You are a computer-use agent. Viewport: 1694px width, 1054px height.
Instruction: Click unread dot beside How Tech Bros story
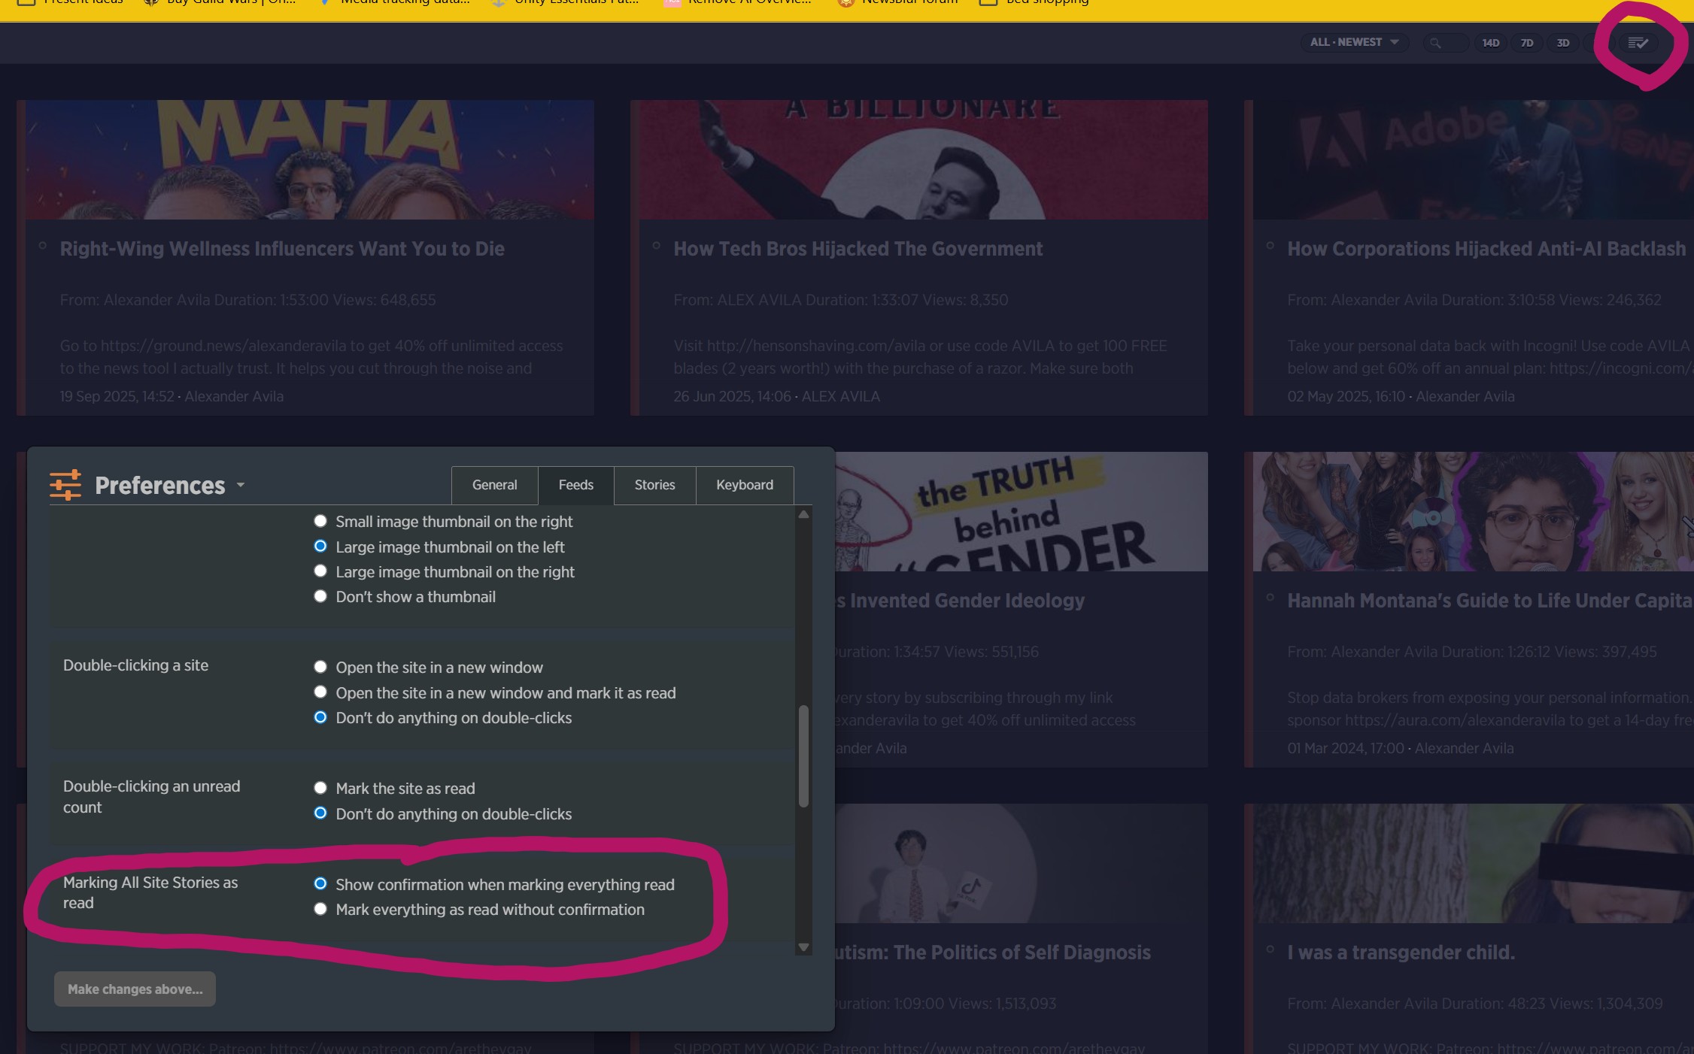657,246
